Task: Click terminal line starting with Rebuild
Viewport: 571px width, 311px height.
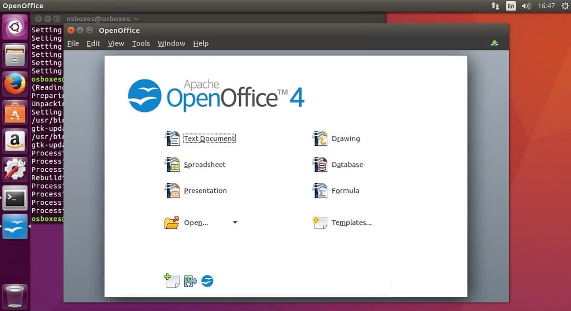Action: pos(47,177)
